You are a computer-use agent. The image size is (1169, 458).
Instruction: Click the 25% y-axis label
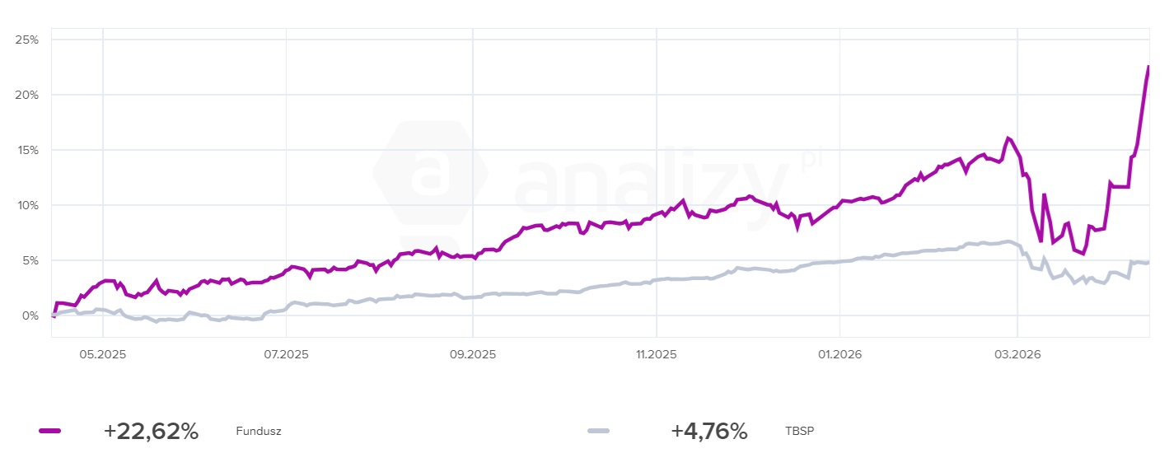pyautogui.click(x=27, y=40)
